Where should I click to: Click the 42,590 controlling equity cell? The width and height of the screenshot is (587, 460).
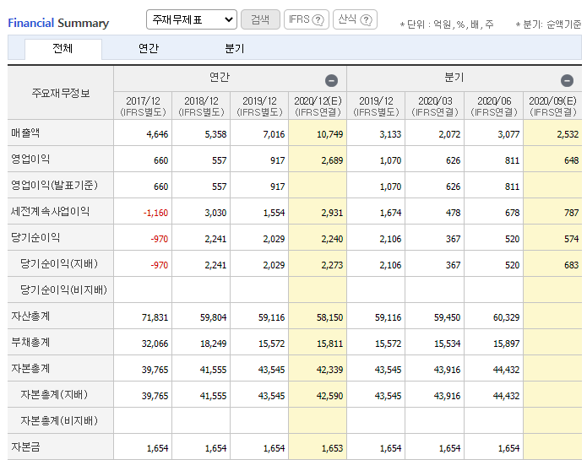pos(318,396)
